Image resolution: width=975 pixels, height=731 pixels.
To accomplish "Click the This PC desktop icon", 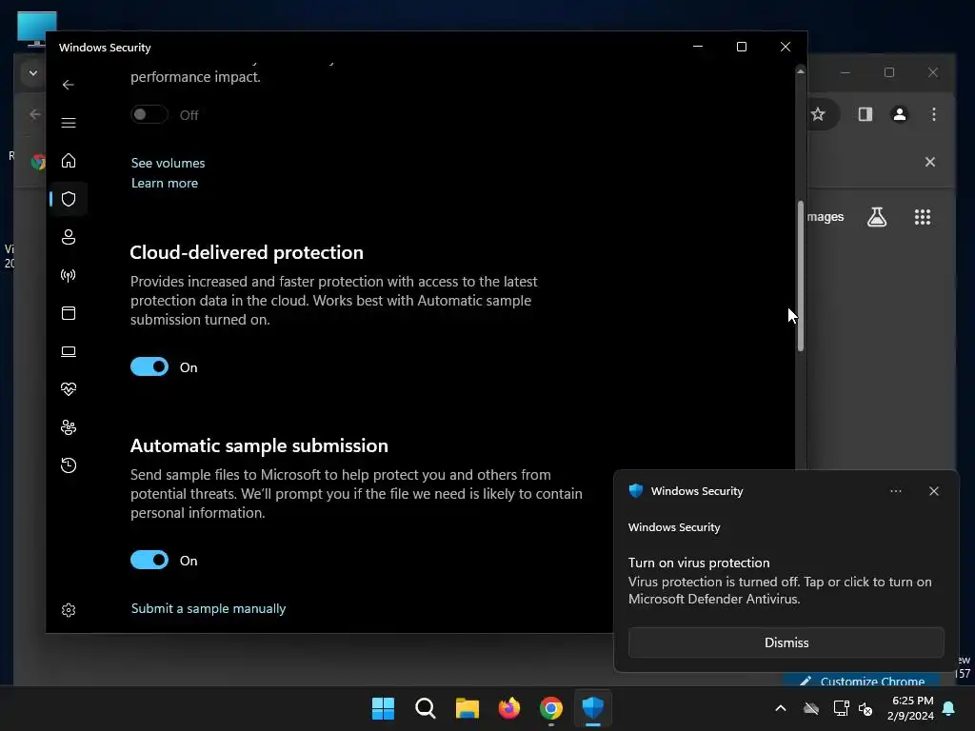I will (37, 30).
